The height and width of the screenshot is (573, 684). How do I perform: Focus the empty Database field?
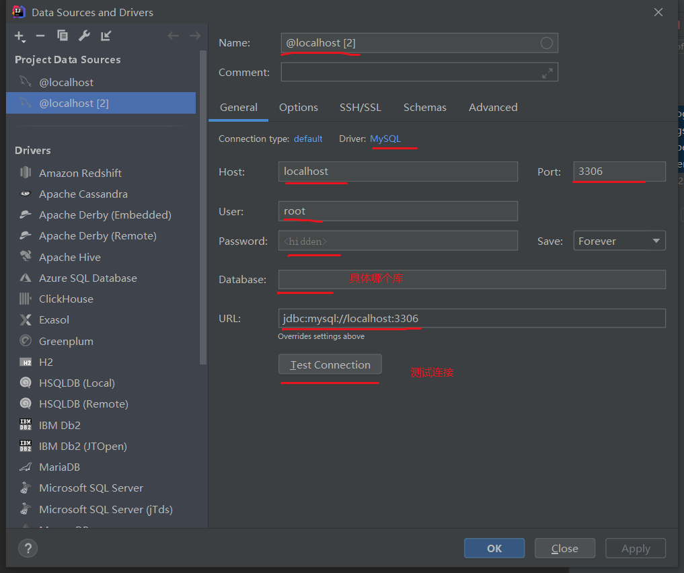click(x=472, y=280)
